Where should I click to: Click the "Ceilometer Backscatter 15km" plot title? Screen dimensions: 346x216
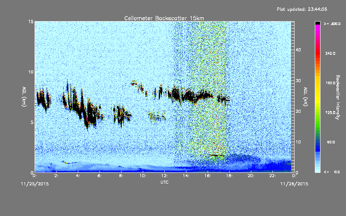(164, 18)
